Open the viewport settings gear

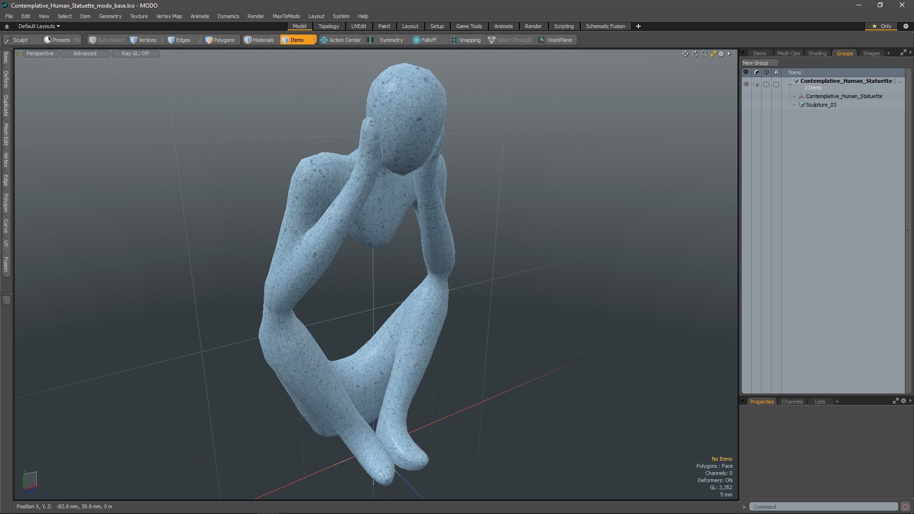pyautogui.click(x=721, y=54)
